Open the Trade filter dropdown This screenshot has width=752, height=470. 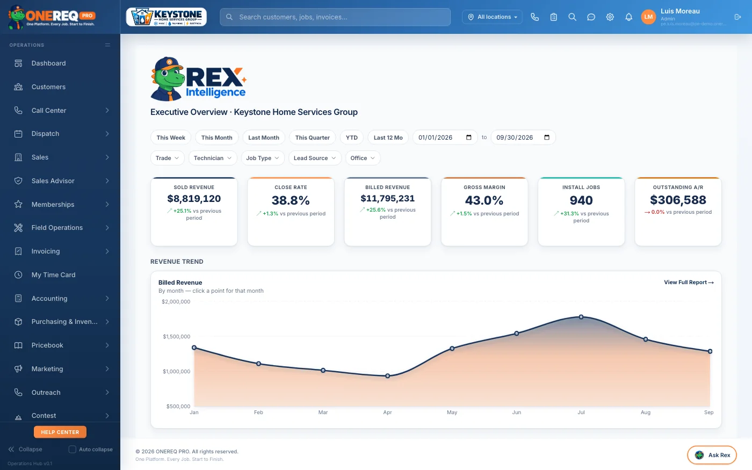(168, 158)
